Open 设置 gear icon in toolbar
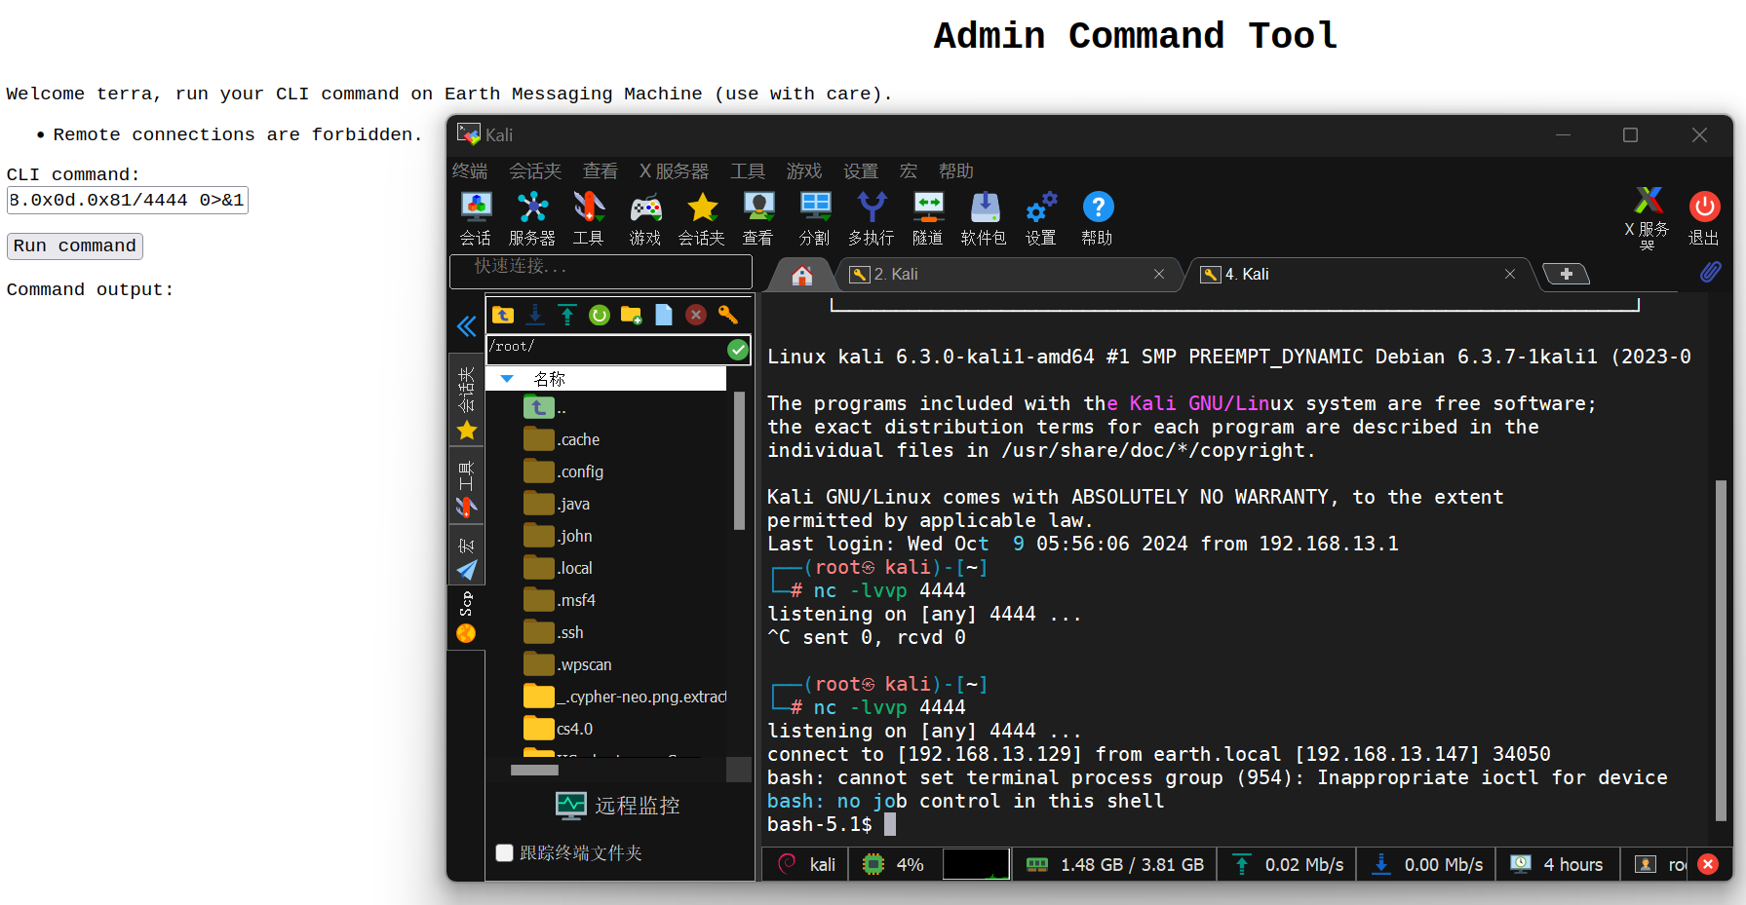Image resolution: width=1746 pixels, height=905 pixels. point(1041,217)
